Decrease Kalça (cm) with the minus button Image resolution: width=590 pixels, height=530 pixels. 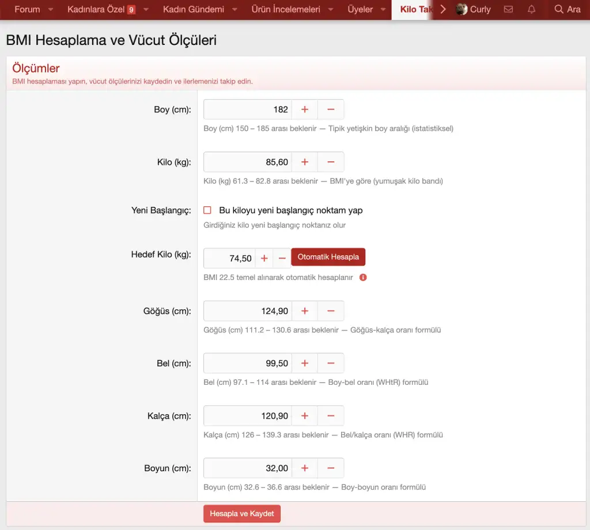coord(331,416)
